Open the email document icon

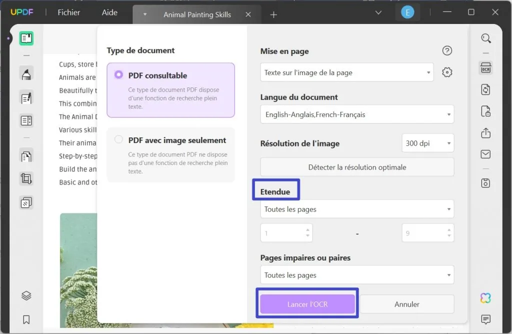click(485, 154)
